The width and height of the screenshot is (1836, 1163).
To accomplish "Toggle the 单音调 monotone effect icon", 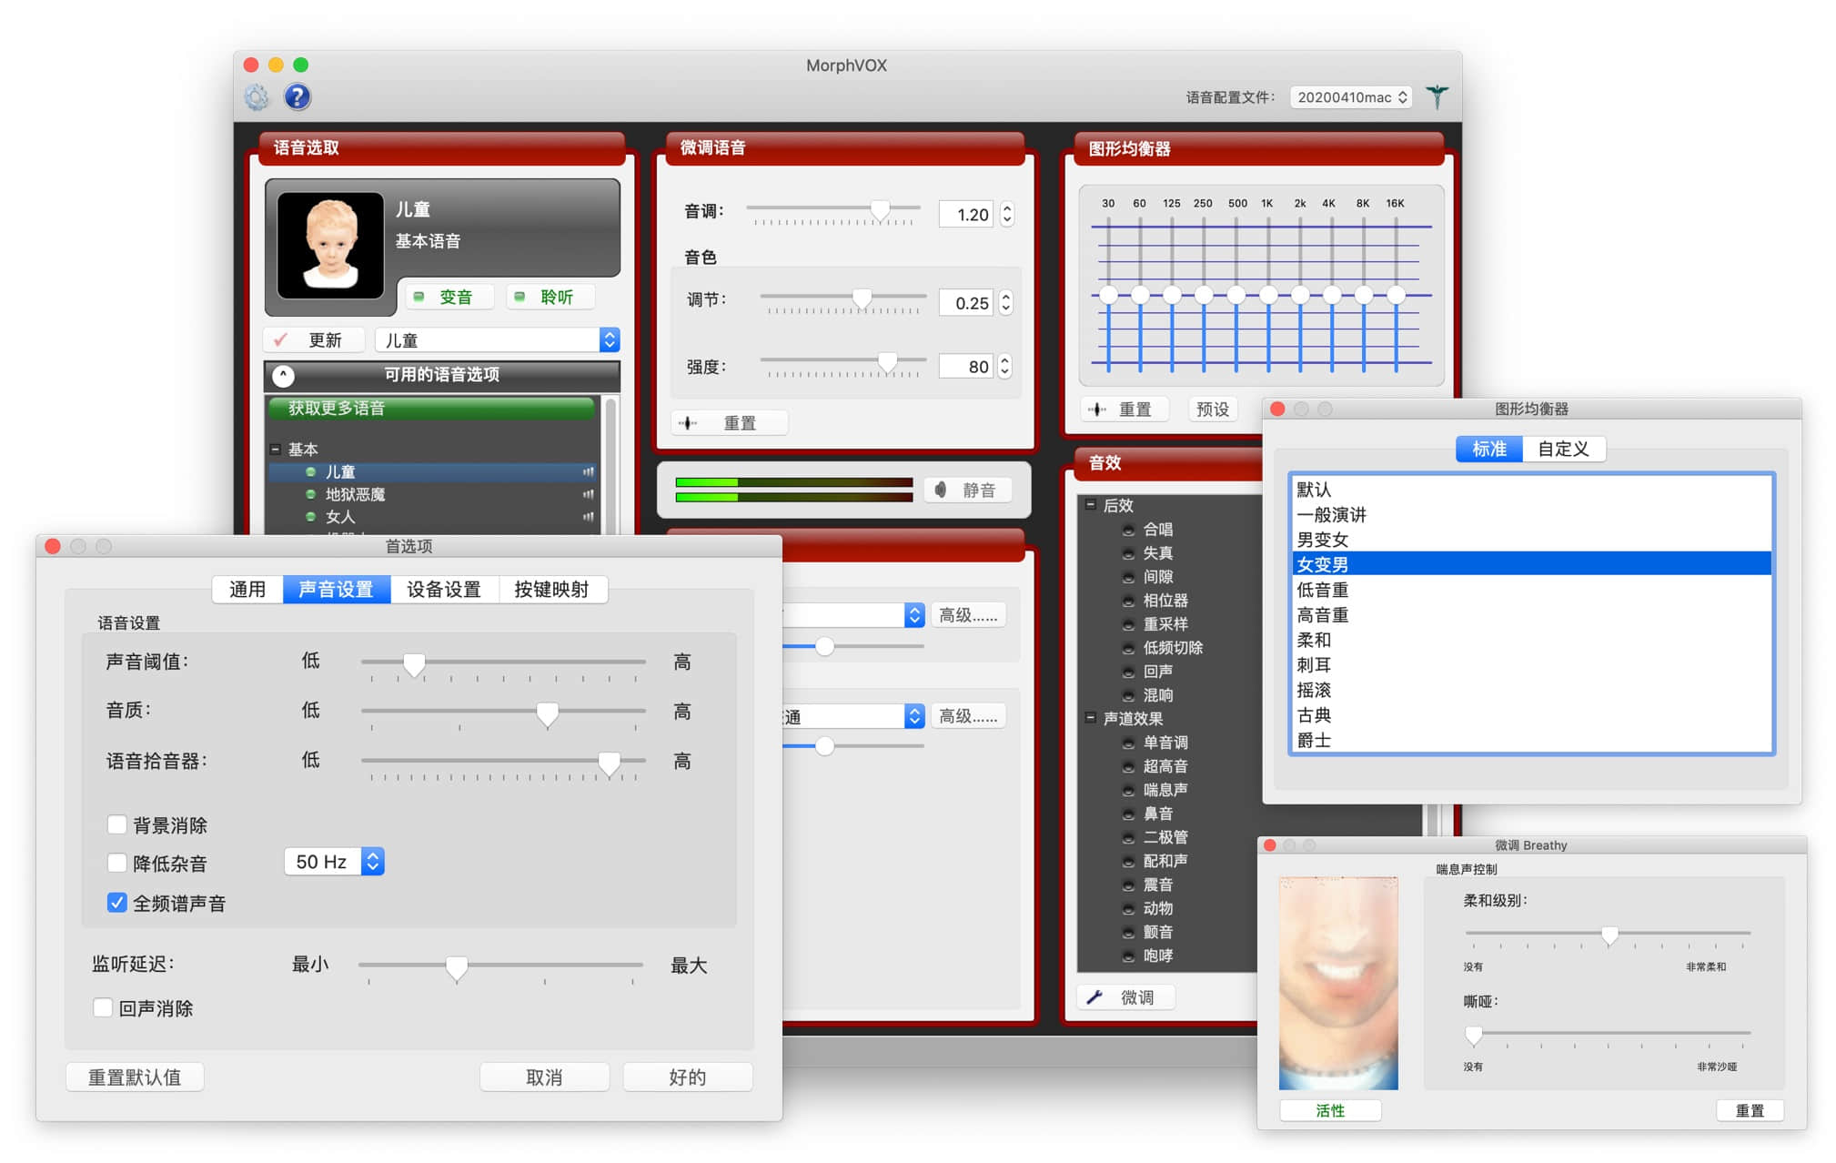I will click(x=1128, y=743).
